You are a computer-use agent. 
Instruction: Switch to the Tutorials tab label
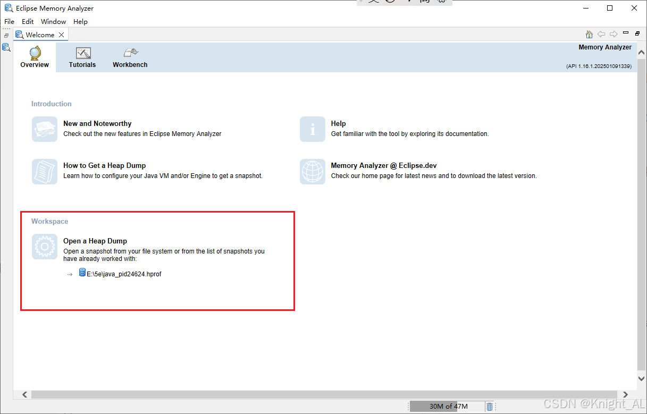(x=82, y=65)
